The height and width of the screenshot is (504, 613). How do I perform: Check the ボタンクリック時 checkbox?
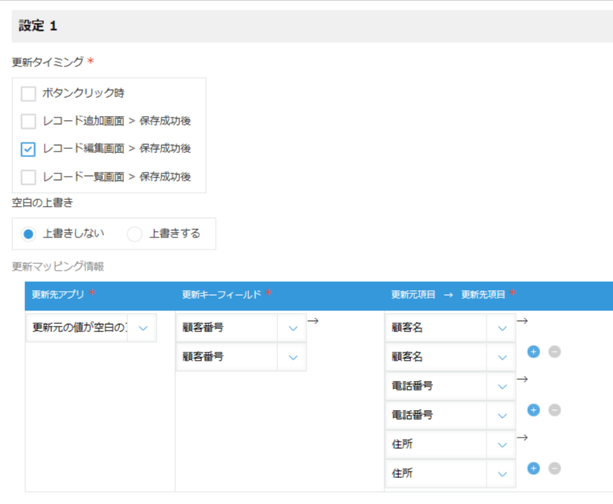click(x=28, y=94)
